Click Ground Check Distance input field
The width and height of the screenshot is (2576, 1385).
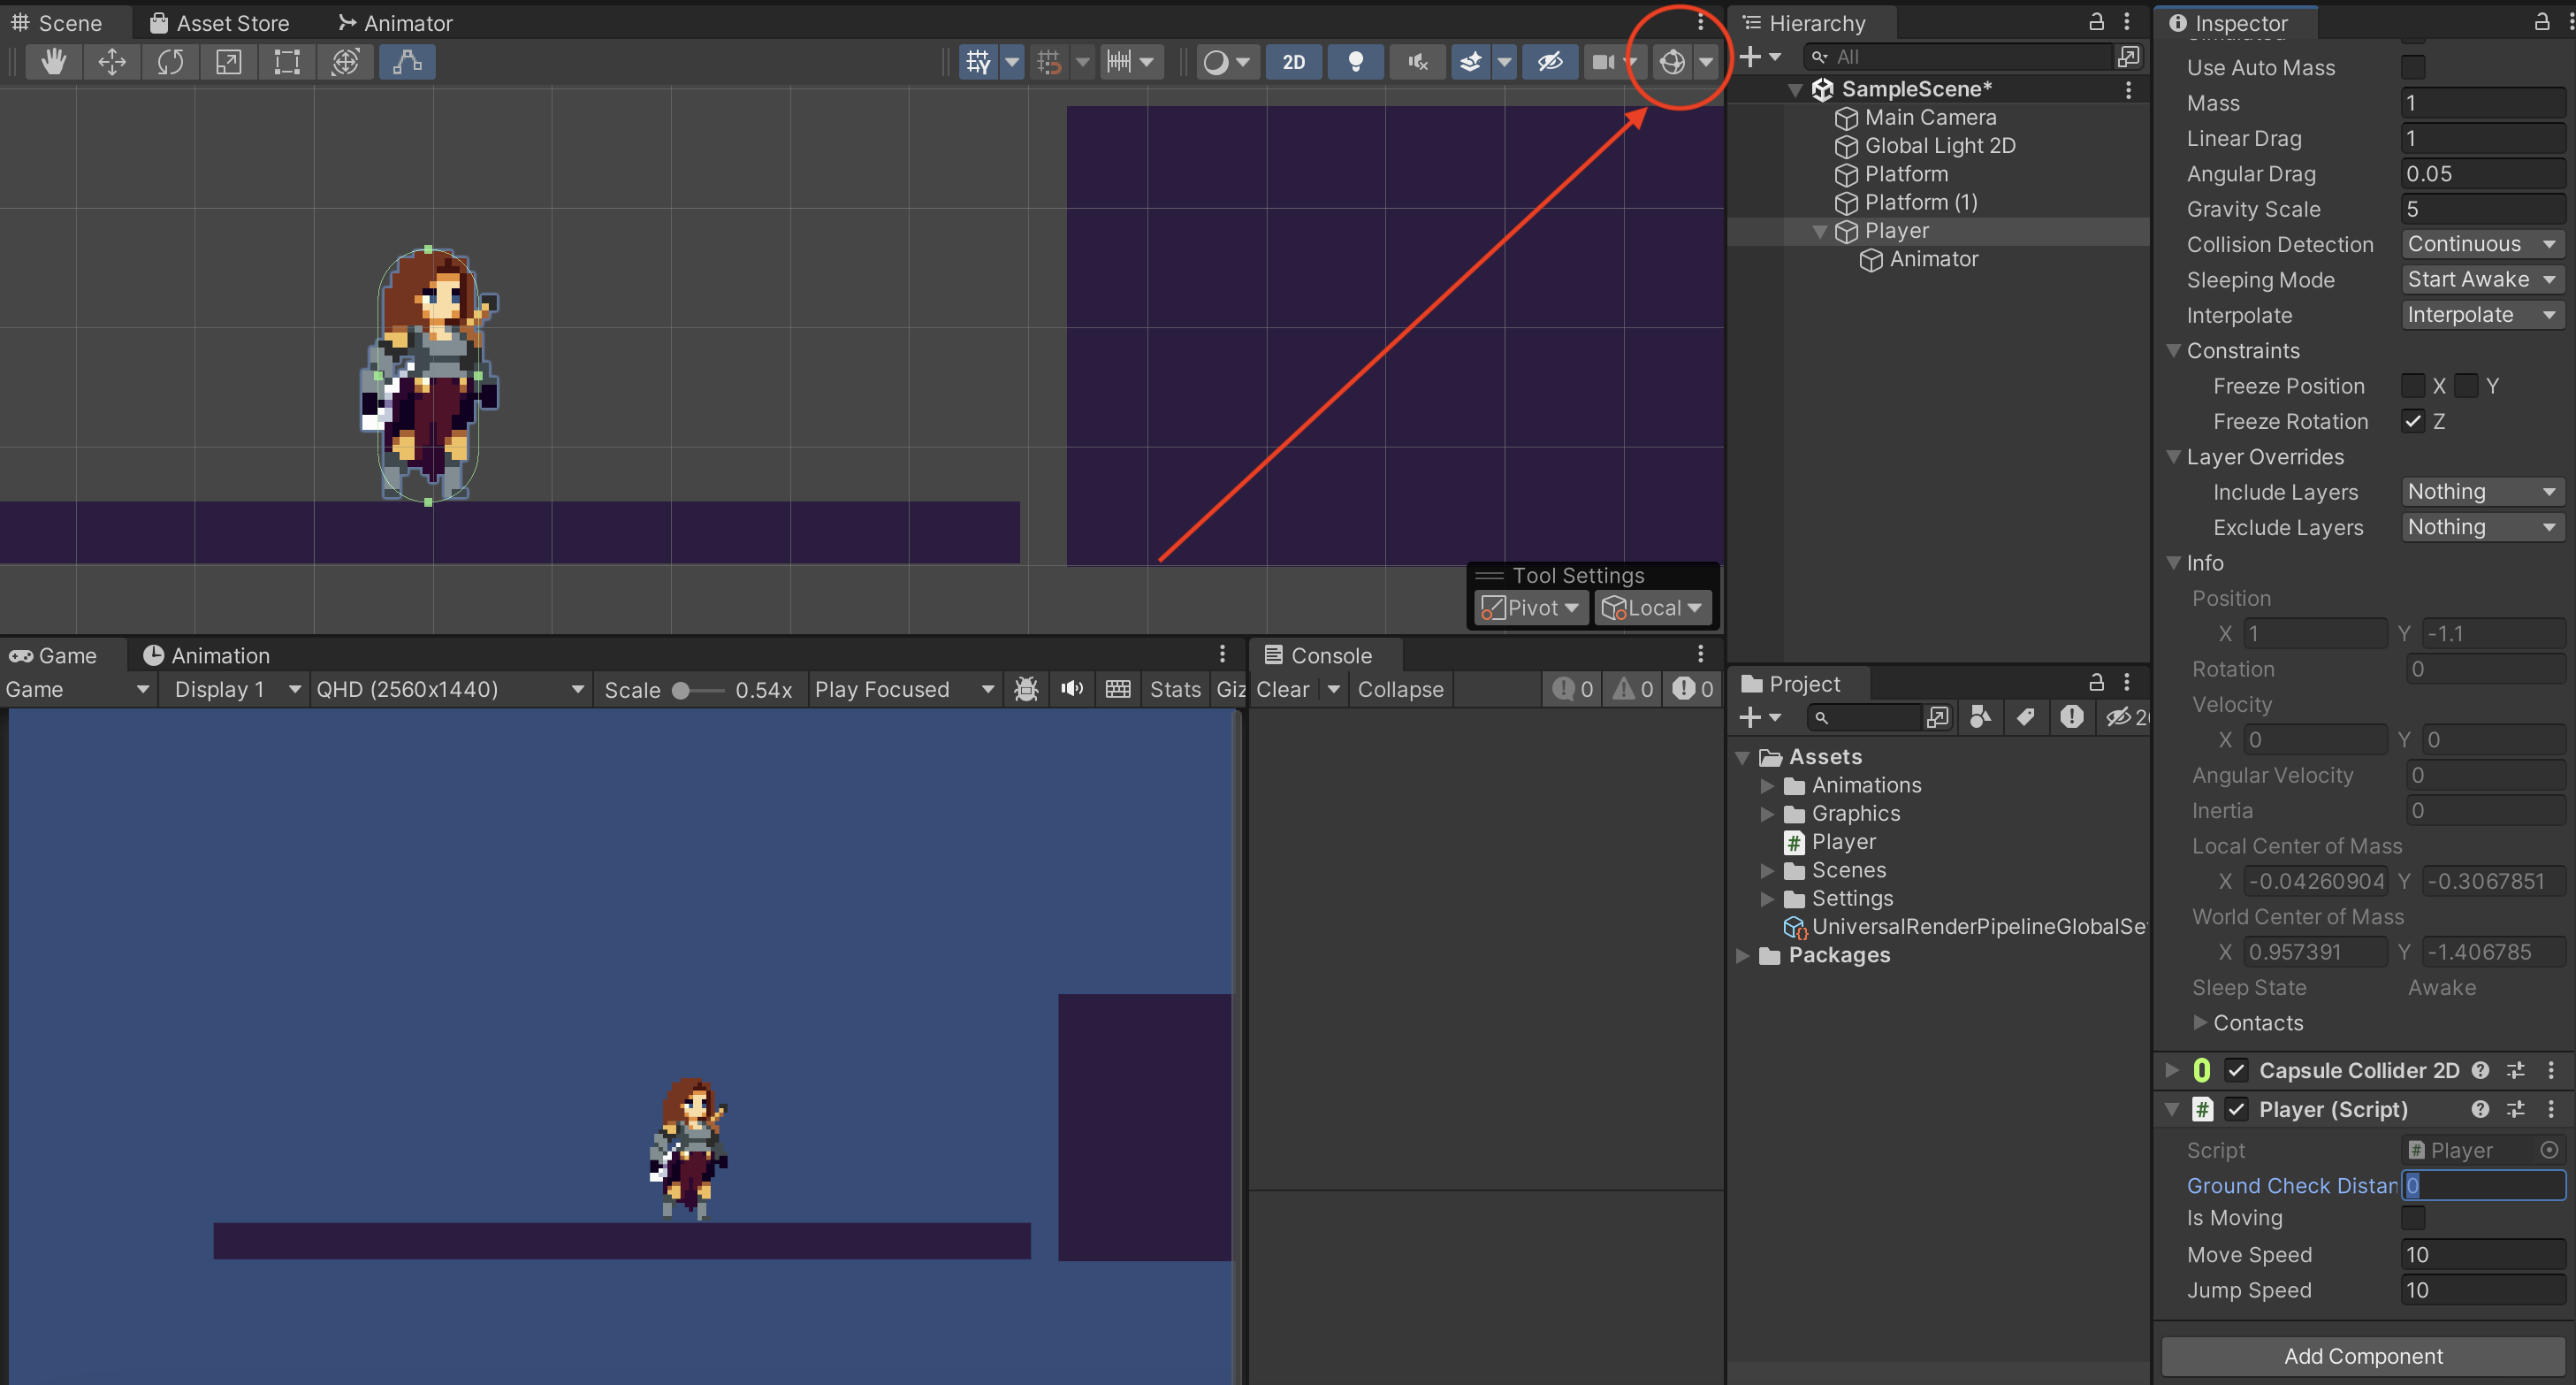pyautogui.click(x=2483, y=1185)
